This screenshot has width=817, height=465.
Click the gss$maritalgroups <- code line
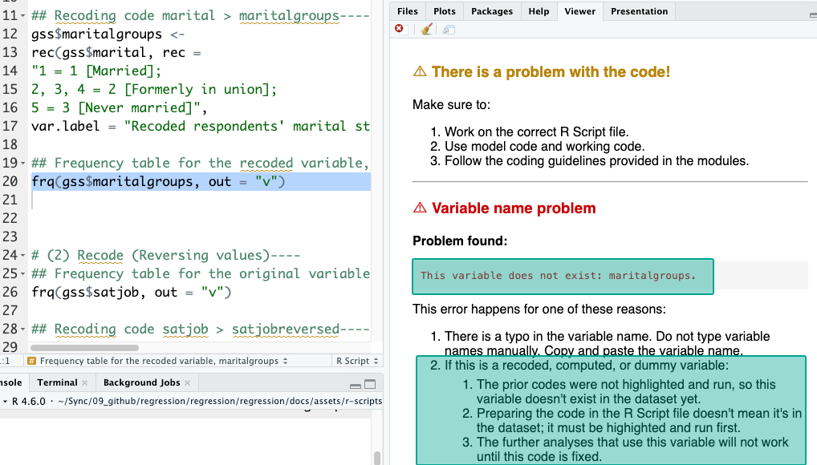point(108,34)
